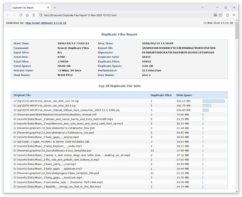Open the browser home page icon
The width and height of the screenshot is (242, 197).
(x=27, y=15)
